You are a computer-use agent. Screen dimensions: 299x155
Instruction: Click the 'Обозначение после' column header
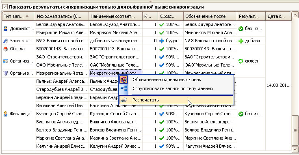point(210,16)
